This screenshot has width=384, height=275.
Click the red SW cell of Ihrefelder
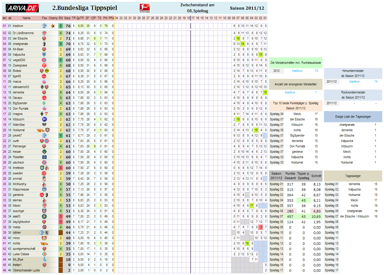click(x=61, y=168)
